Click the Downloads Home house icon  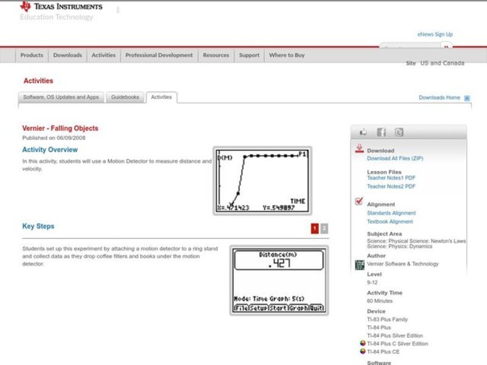point(467,98)
